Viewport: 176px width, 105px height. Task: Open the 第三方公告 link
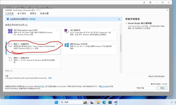click(x=104, y=86)
